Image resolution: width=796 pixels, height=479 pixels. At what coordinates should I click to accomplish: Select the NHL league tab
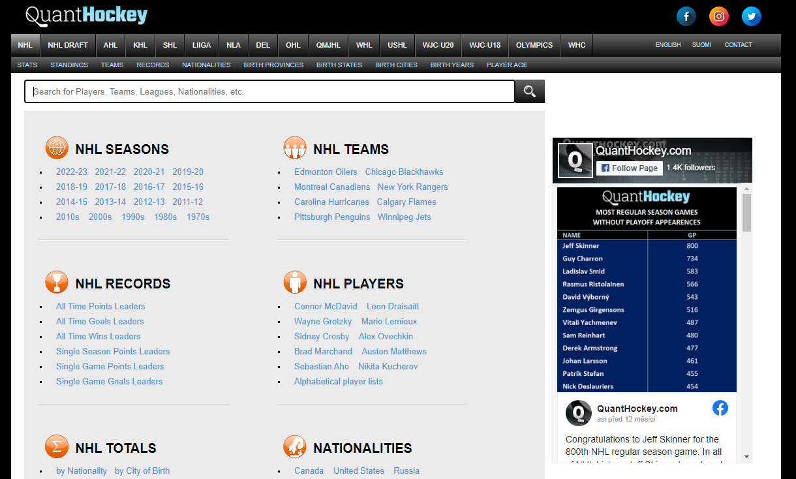point(25,45)
